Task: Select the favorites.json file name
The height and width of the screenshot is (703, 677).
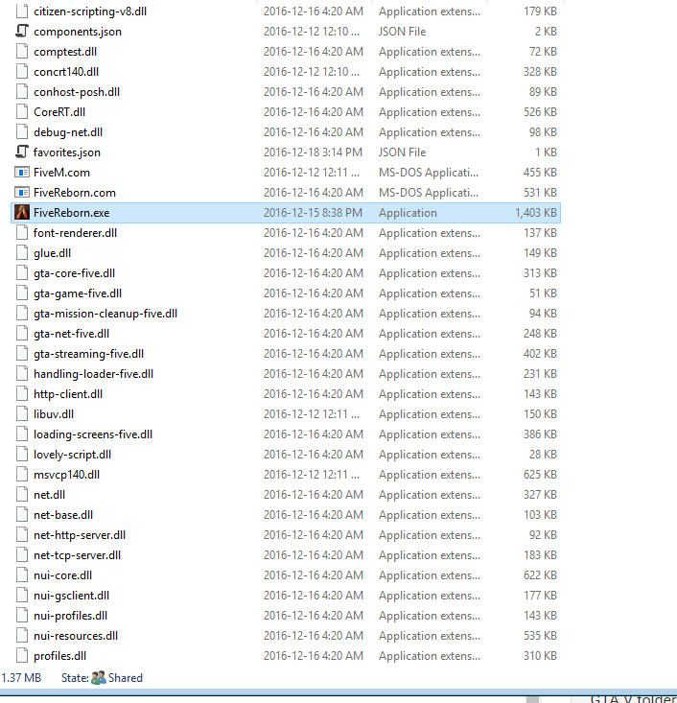Action: click(67, 152)
